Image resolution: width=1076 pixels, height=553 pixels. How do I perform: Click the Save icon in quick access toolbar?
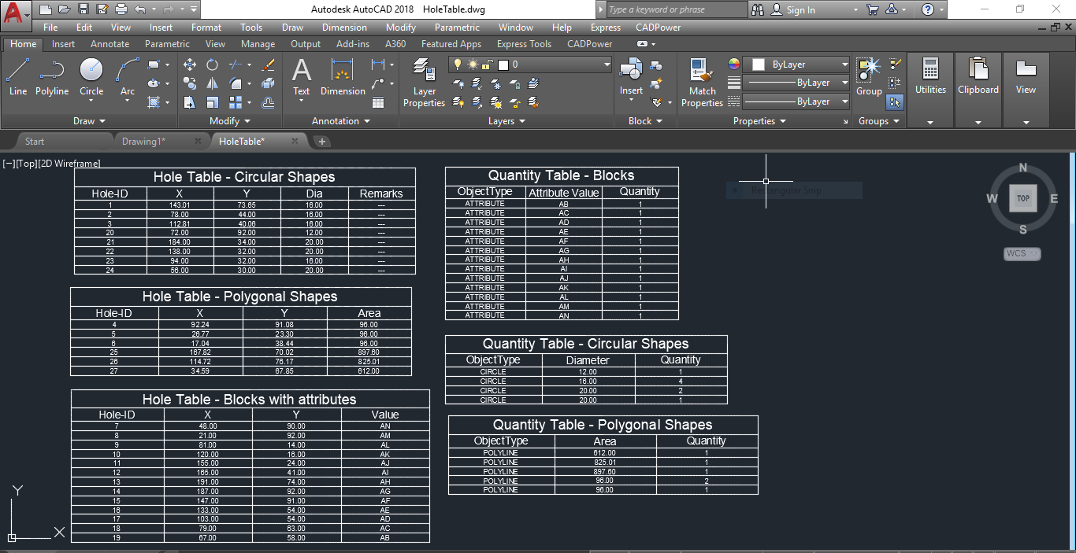coord(83,9)
